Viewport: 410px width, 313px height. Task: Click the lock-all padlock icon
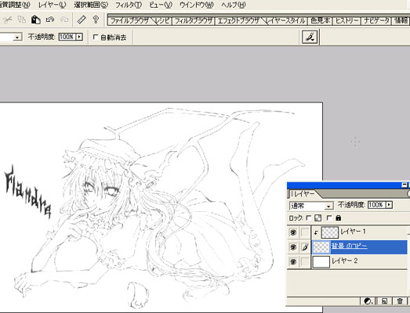339,218
